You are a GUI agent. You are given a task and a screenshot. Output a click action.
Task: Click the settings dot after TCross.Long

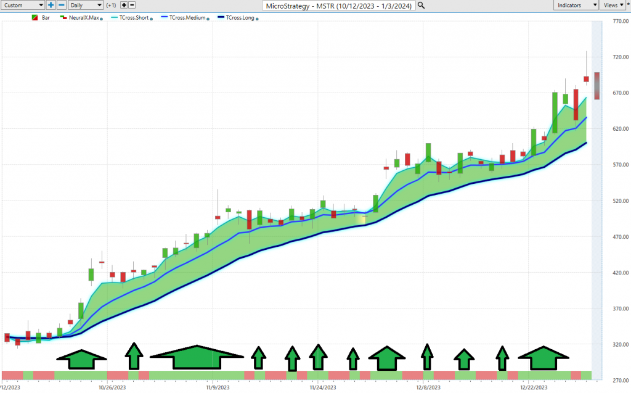click(257, 19)
